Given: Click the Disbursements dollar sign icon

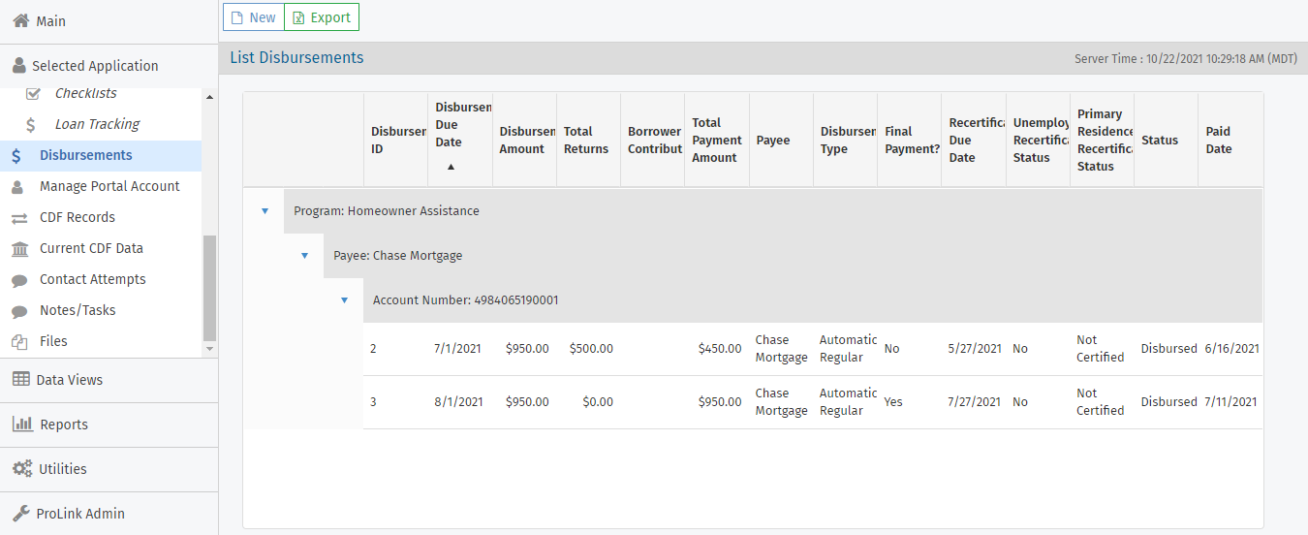Looking at the screenshot, I should (16, 155).
